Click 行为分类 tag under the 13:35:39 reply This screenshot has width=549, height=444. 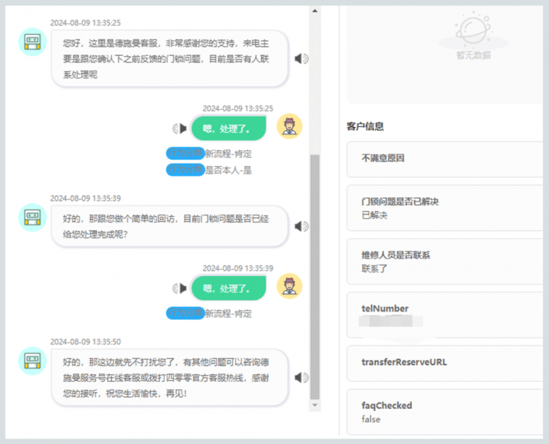coord(185,313)
